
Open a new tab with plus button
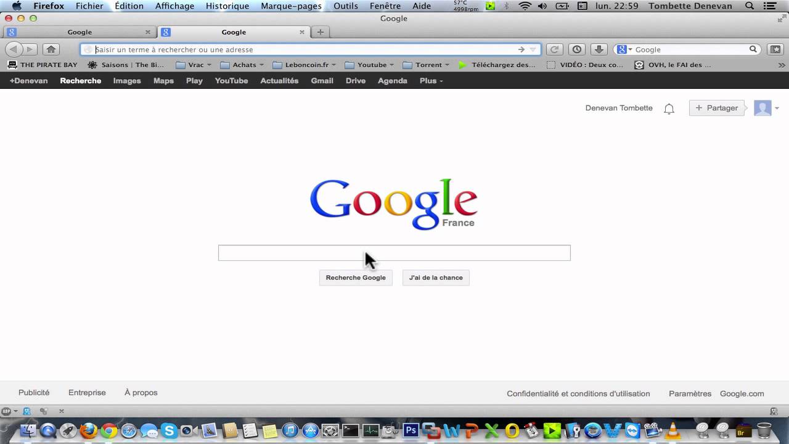pos(320,32)
